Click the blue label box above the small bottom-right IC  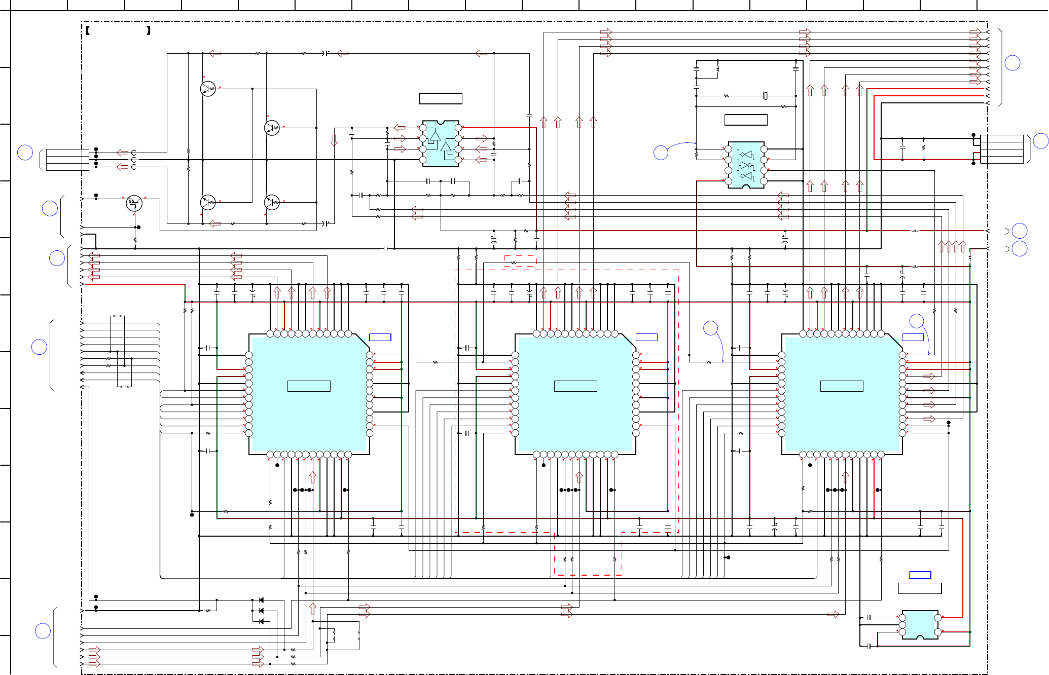coord(920,575)
